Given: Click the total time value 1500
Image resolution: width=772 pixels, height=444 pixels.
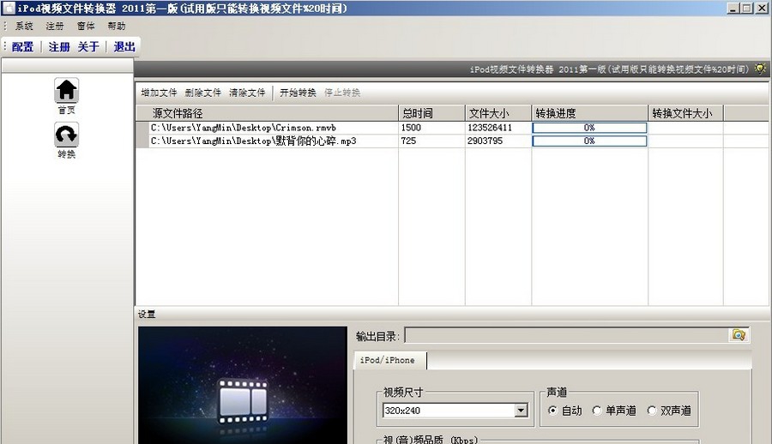Looking at the screenshot, I should click(x=411, y=128).
